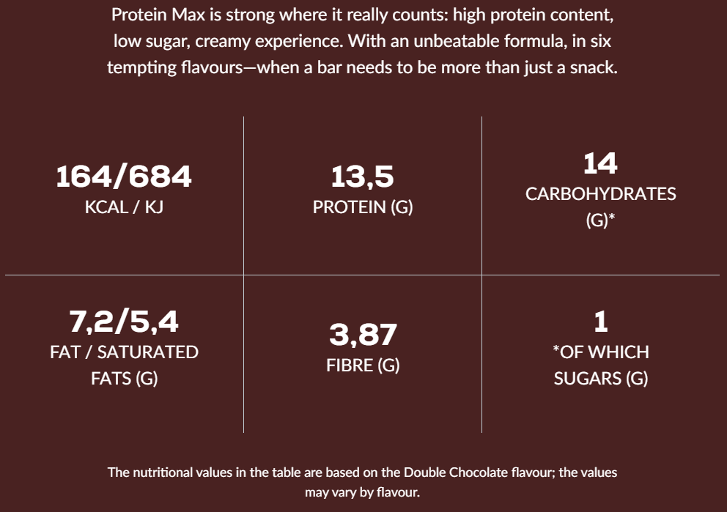Click the footnote text "may vary by flavour."
The image size is (727, 512).
click(363, 491)
